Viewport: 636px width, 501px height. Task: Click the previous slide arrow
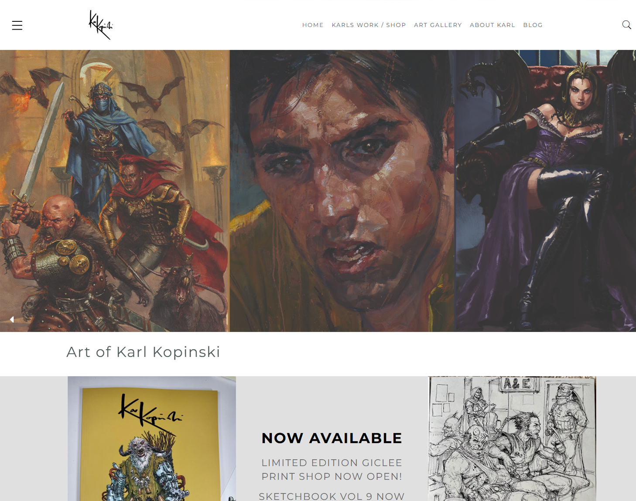click(x=12, y=319)
